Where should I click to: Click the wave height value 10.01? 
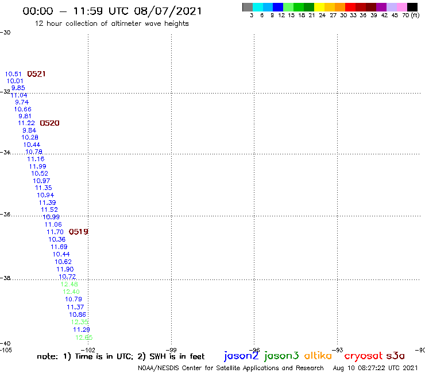15,81
